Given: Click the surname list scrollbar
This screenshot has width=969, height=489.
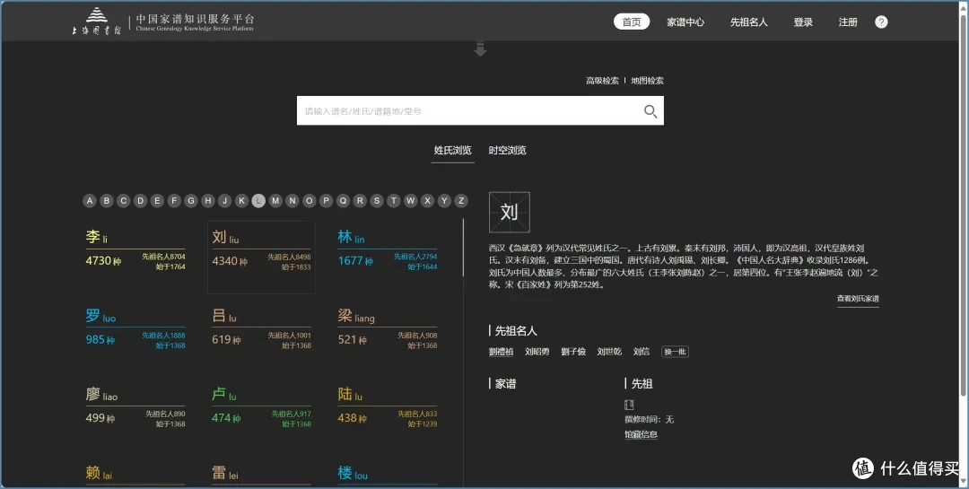Looking at the screenshot, I should pos(464,248).
